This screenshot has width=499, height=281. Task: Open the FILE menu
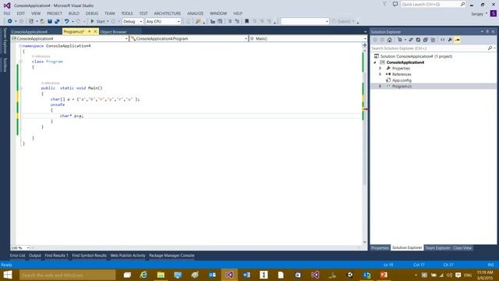(7, 13)
